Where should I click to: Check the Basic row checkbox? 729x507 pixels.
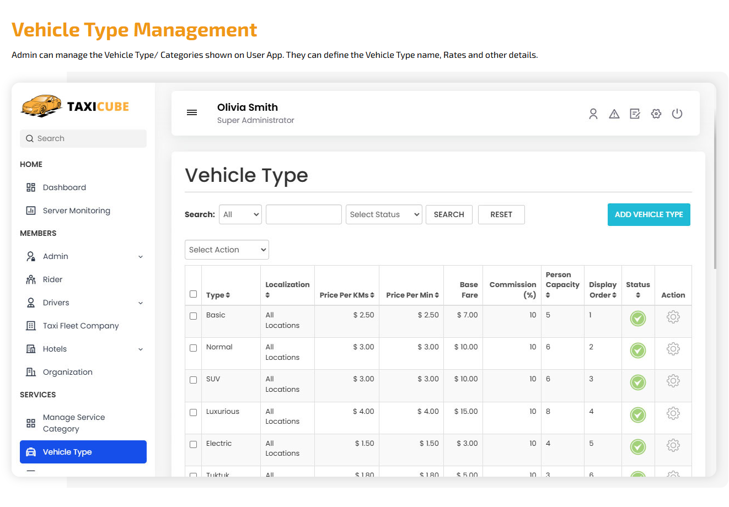click(193, 316)
